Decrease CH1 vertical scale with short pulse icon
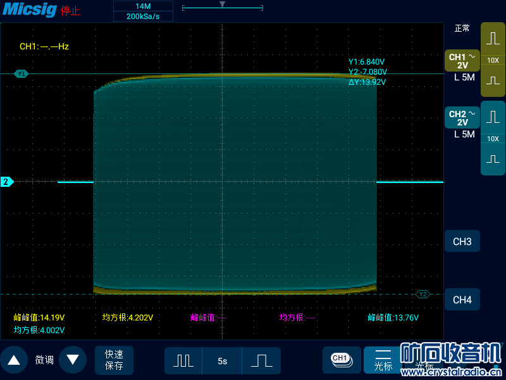The height and width of the screenshot is (380, 506). click(493, 81)
